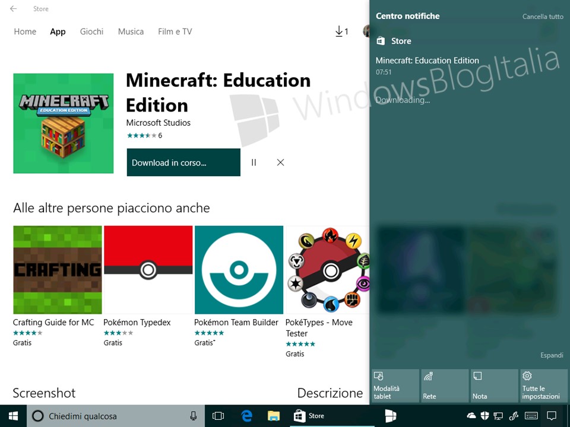Open the Home tab in Store
This screenshot has height=427, width=570.
25,31
